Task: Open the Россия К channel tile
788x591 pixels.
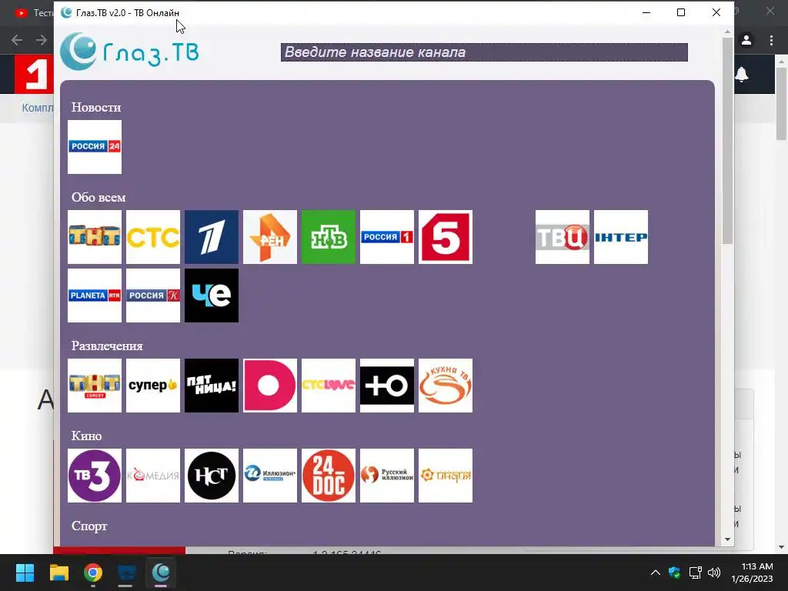Action: point(153,295)
